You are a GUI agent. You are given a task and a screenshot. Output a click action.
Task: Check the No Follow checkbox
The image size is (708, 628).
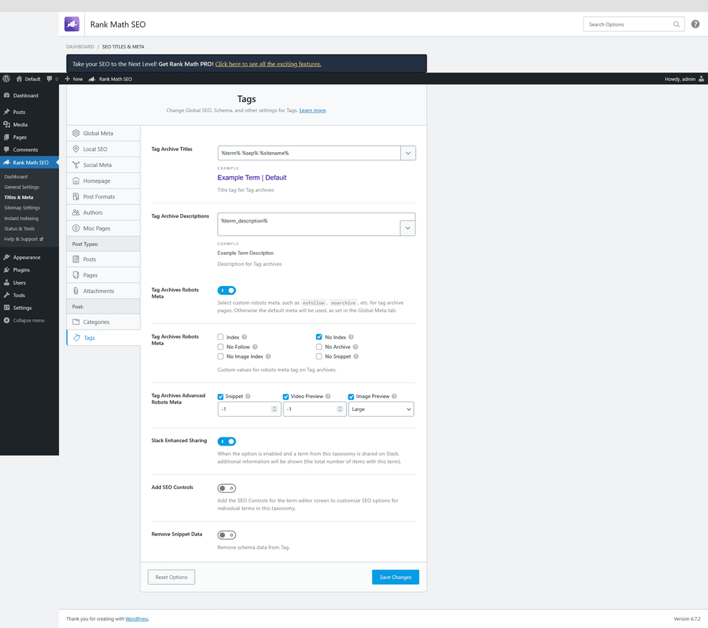(x=221, y=347)
